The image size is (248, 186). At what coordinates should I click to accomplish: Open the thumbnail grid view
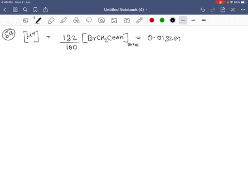click(x=15, y=10)
